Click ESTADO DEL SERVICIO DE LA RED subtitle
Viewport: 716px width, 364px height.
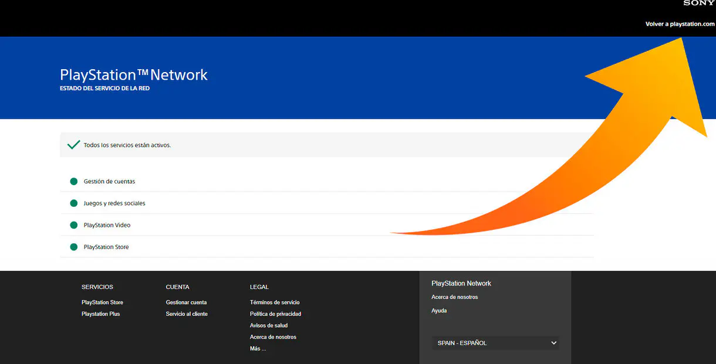(104, 89)
